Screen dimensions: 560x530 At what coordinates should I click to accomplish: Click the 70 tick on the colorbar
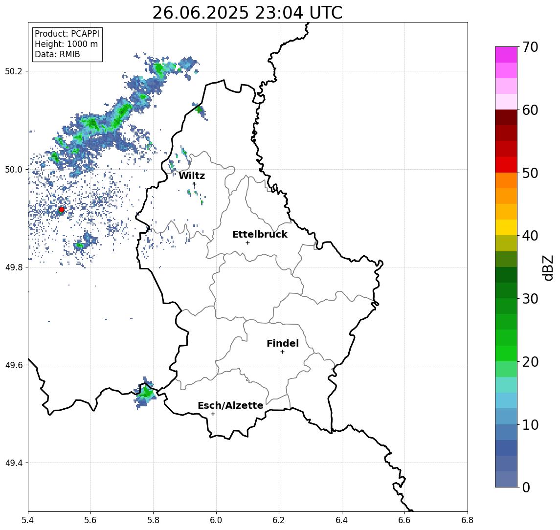[530, 47]
